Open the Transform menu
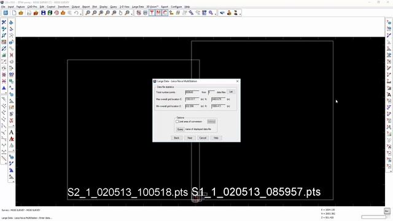This screenshot has width=393, height=221. click(63, 7)
